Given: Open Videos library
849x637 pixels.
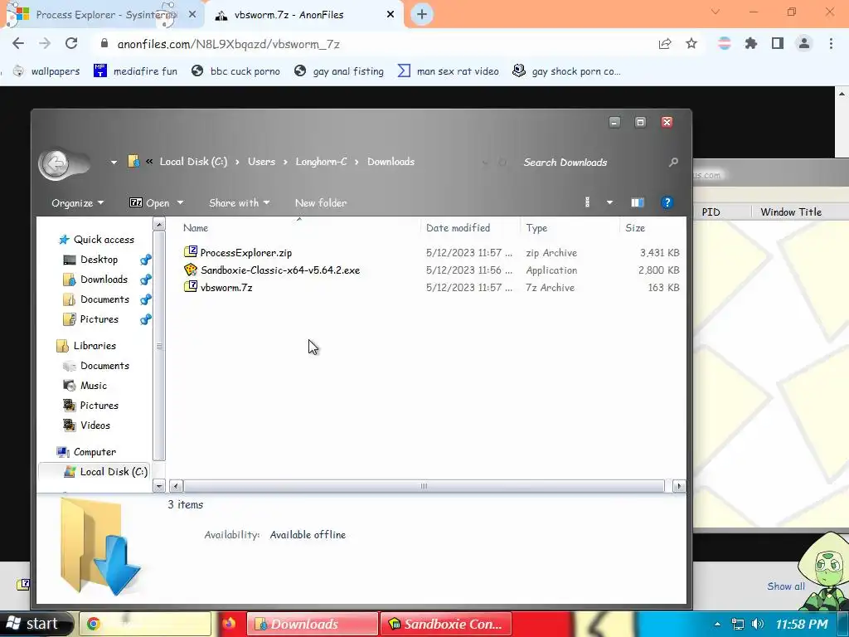Looking at the screenshot, I should pyautogui.click(x=87, y=425).
